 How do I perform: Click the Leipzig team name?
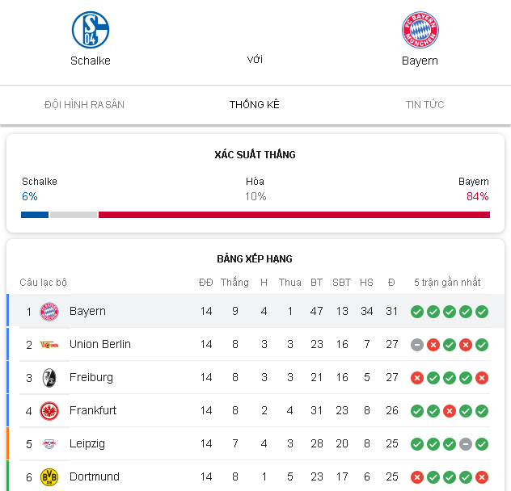[87, 444]
